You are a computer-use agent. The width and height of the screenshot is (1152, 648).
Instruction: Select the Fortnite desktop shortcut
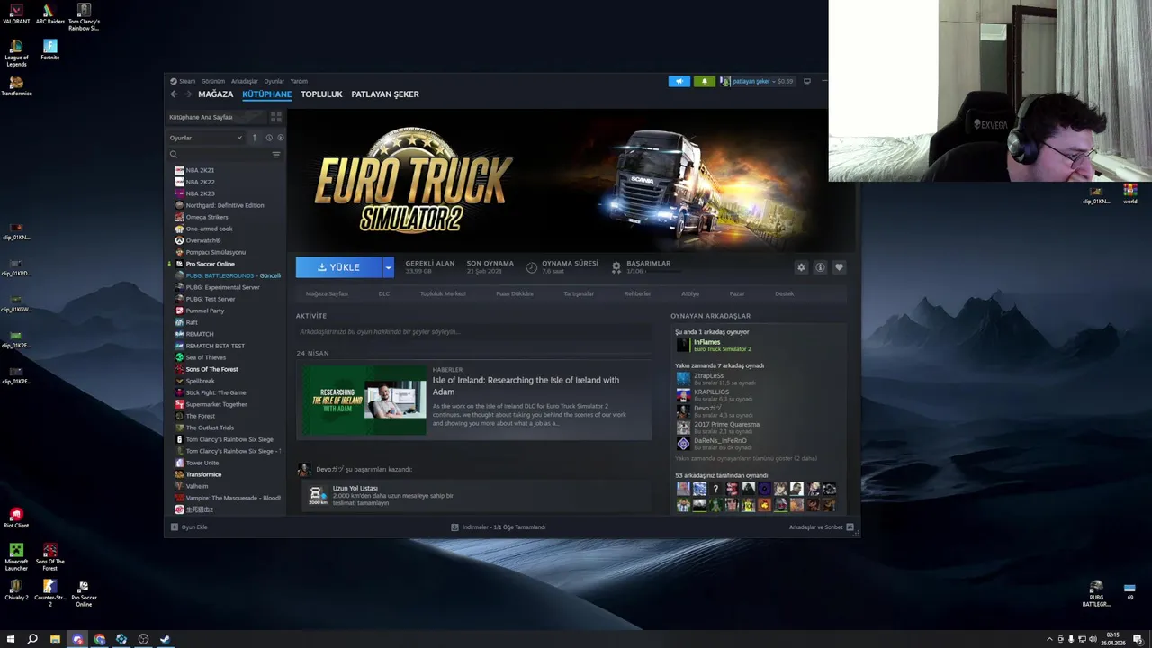point(50,50)
